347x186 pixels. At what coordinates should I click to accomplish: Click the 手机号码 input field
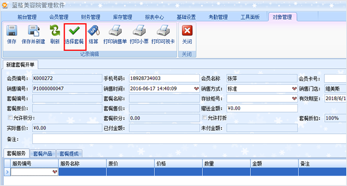coord(164,79)
